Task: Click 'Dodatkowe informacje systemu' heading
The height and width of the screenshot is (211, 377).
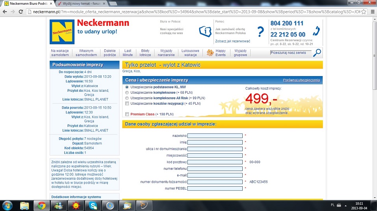Action: [x=76, y=197]
